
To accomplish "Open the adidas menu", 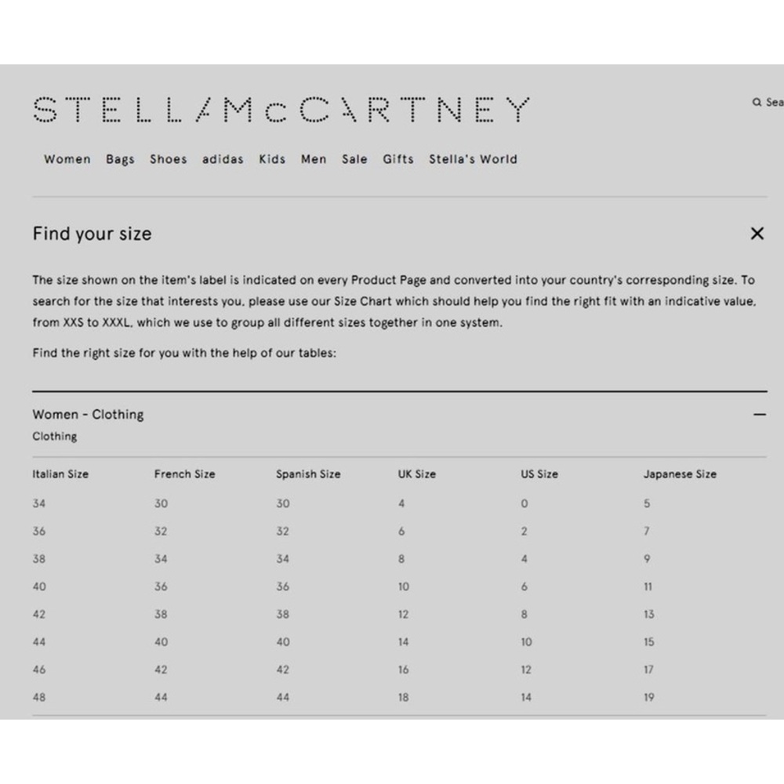I will pyautogui.click(x=223, y=159).
